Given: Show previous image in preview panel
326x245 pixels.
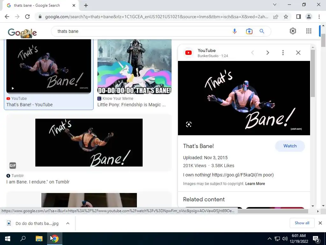Looking at the screenshot, I should (x=252, y=53).
